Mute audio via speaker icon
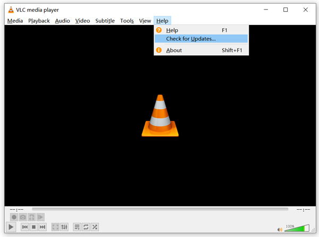The height and width of the screenshot is (237, 319). [x=280, y=230]
